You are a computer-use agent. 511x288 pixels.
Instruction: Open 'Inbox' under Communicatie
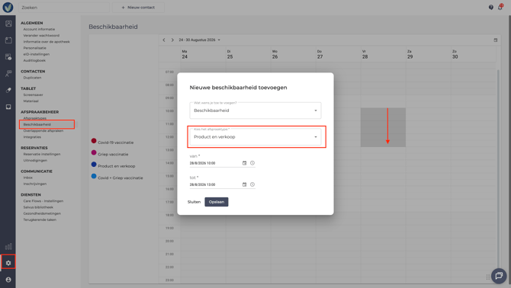click(28, 178)
